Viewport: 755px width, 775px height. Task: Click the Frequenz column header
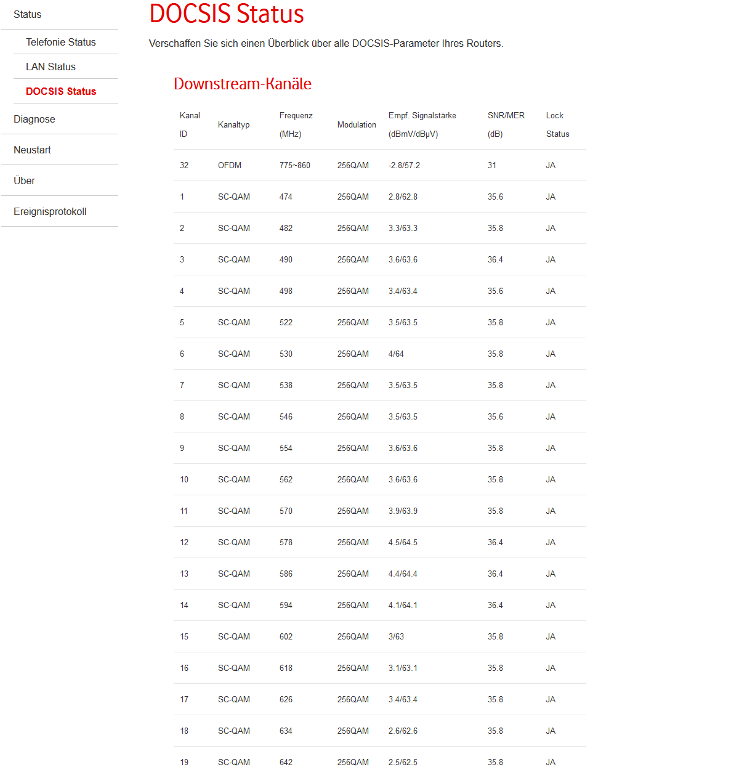click(x=296, y=124)
